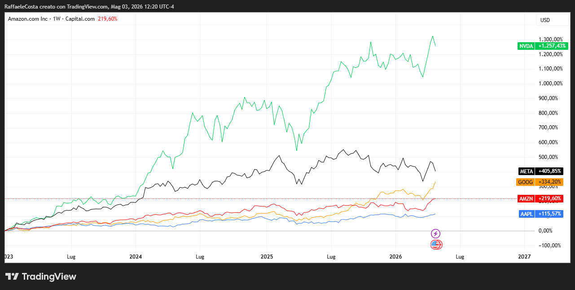
Task: Click the +405,85% META value
Action: click(x=549, y=171)
